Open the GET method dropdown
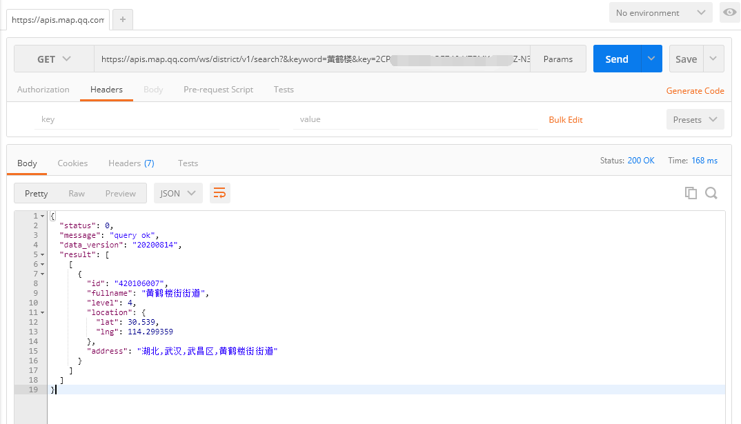 (x=54, y=59)
